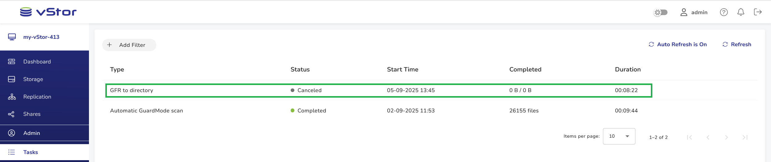Open the notifications bell
The height and width of the screenshot is (162, 771).
(741, 12)
